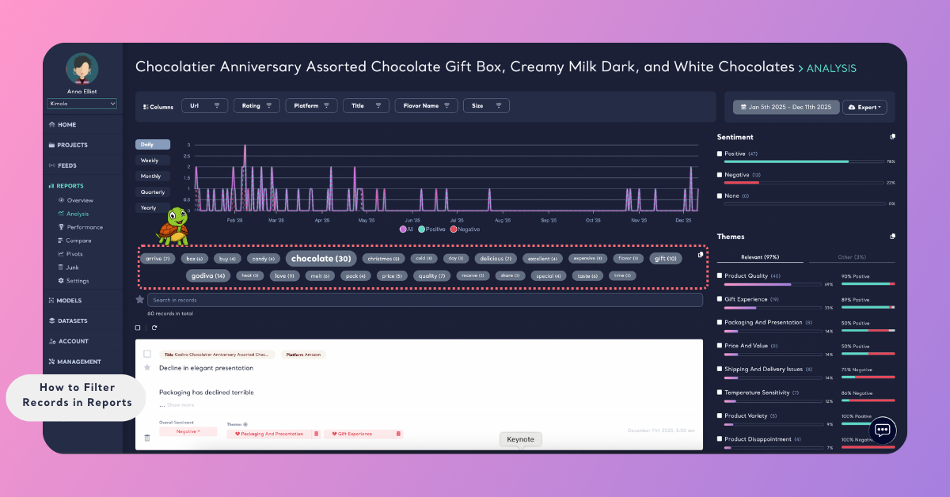950x497 pixels.
Task: Select the Quarterly chart interval
Action: pyautogui.click(x=152, y=192)
